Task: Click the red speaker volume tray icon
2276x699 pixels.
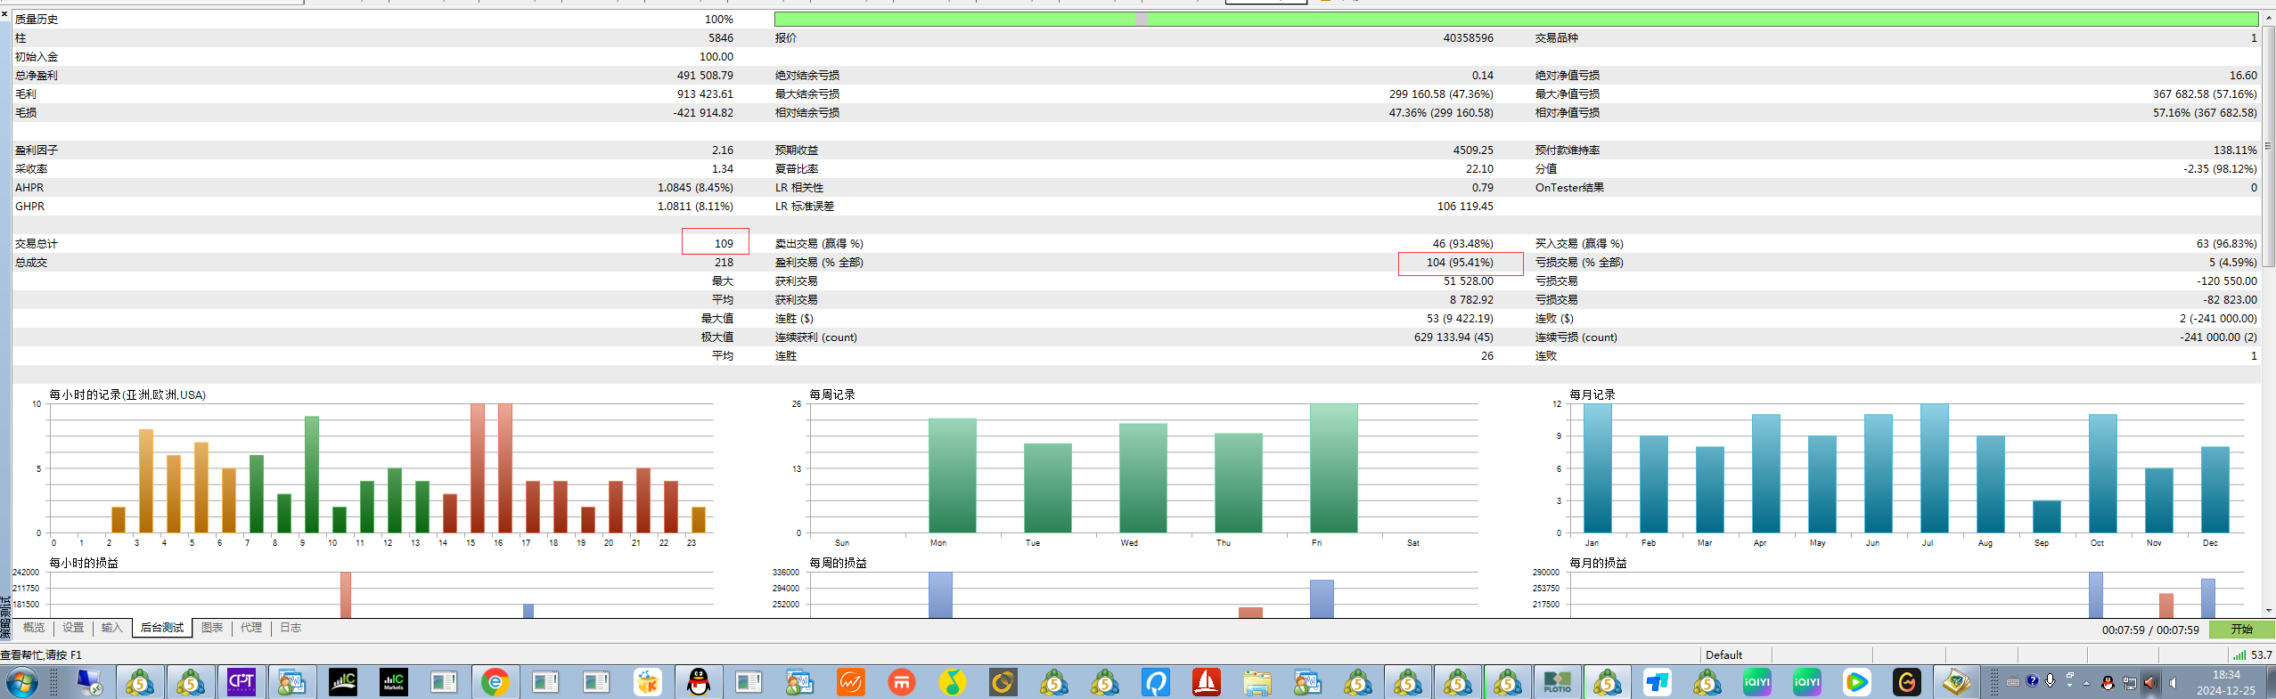Action: point(2149,683)
